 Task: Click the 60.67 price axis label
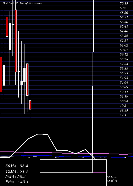point(124,50)
